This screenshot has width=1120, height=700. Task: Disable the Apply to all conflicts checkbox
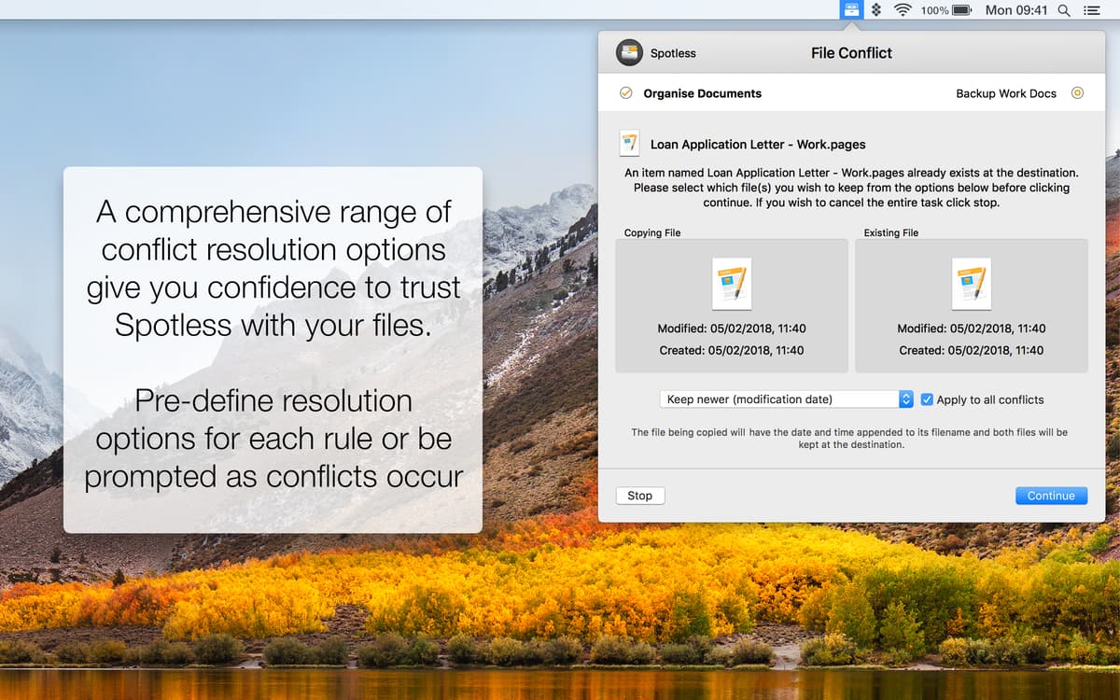926,399
